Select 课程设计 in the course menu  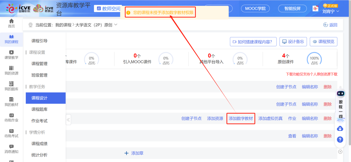[39, 98]
